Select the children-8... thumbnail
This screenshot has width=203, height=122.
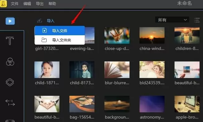(187, 35)
